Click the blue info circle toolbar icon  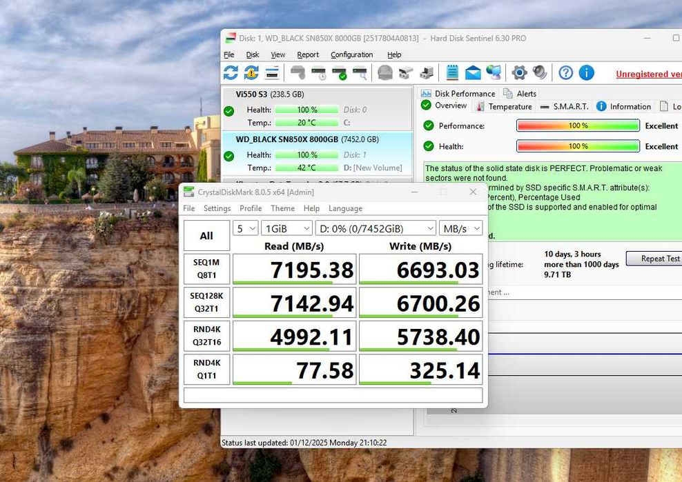point(587,72)
